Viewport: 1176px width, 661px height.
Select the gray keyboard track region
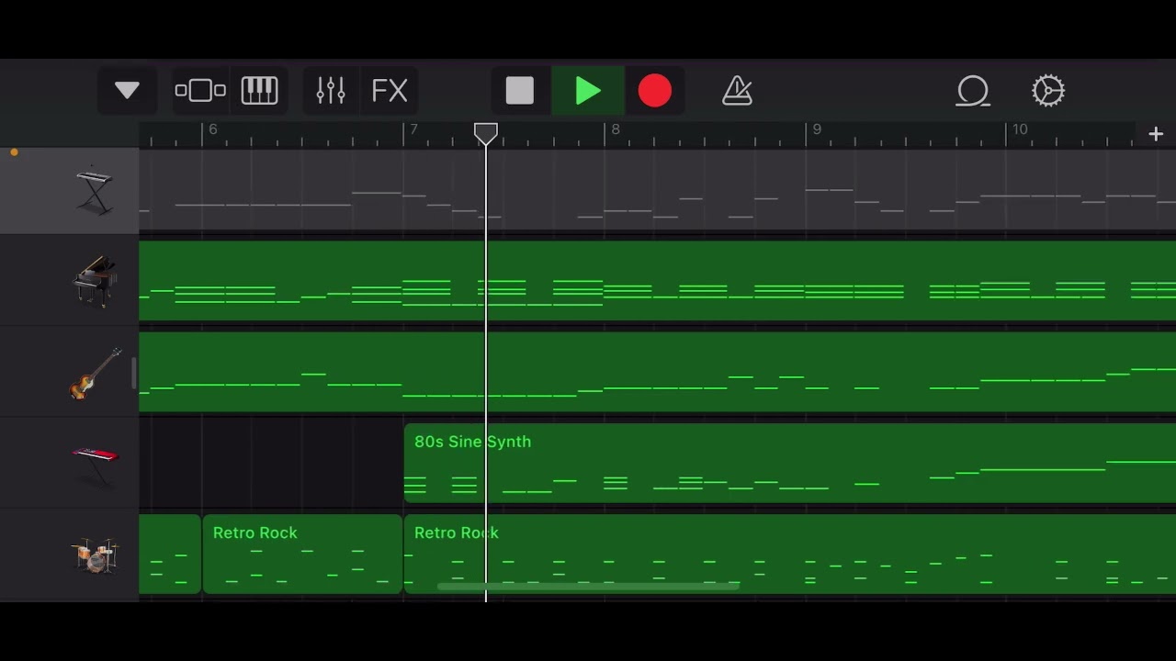pyautogui.click(x=658, y=190)
